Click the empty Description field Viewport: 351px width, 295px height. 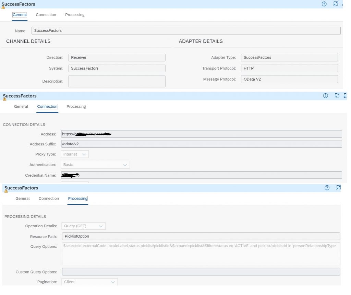coord(117,81)
